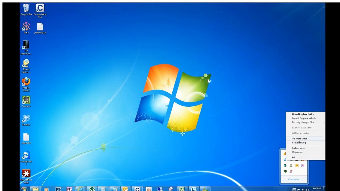Image resolution: width=340 pixels, height=191 pixels.
Task: Click the 9:07 PM taskbar clock
Action: tap(316, 189)
